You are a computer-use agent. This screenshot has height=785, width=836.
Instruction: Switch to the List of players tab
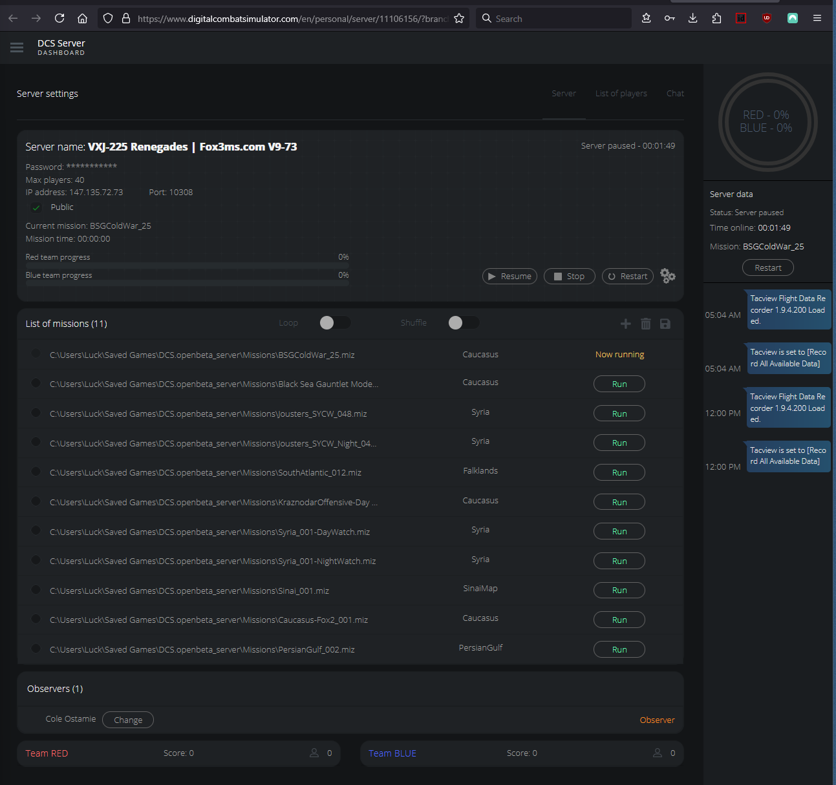[621, 94]
